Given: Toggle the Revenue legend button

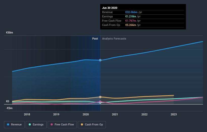Looking at the screenshot, I should point(14,125).
